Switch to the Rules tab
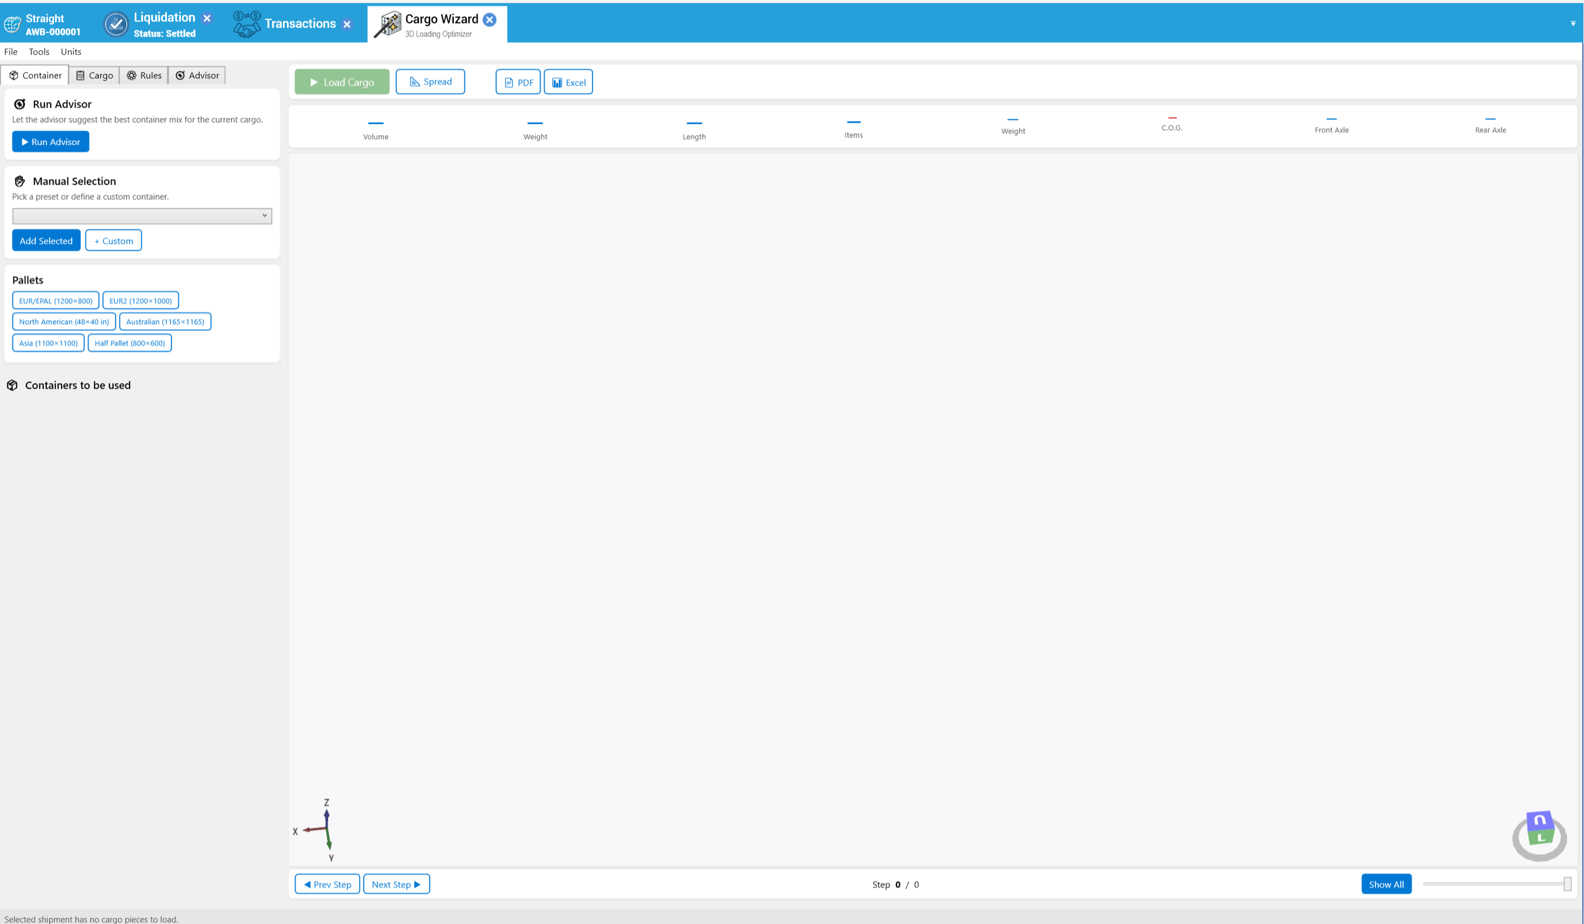 (x=144, y=75)
